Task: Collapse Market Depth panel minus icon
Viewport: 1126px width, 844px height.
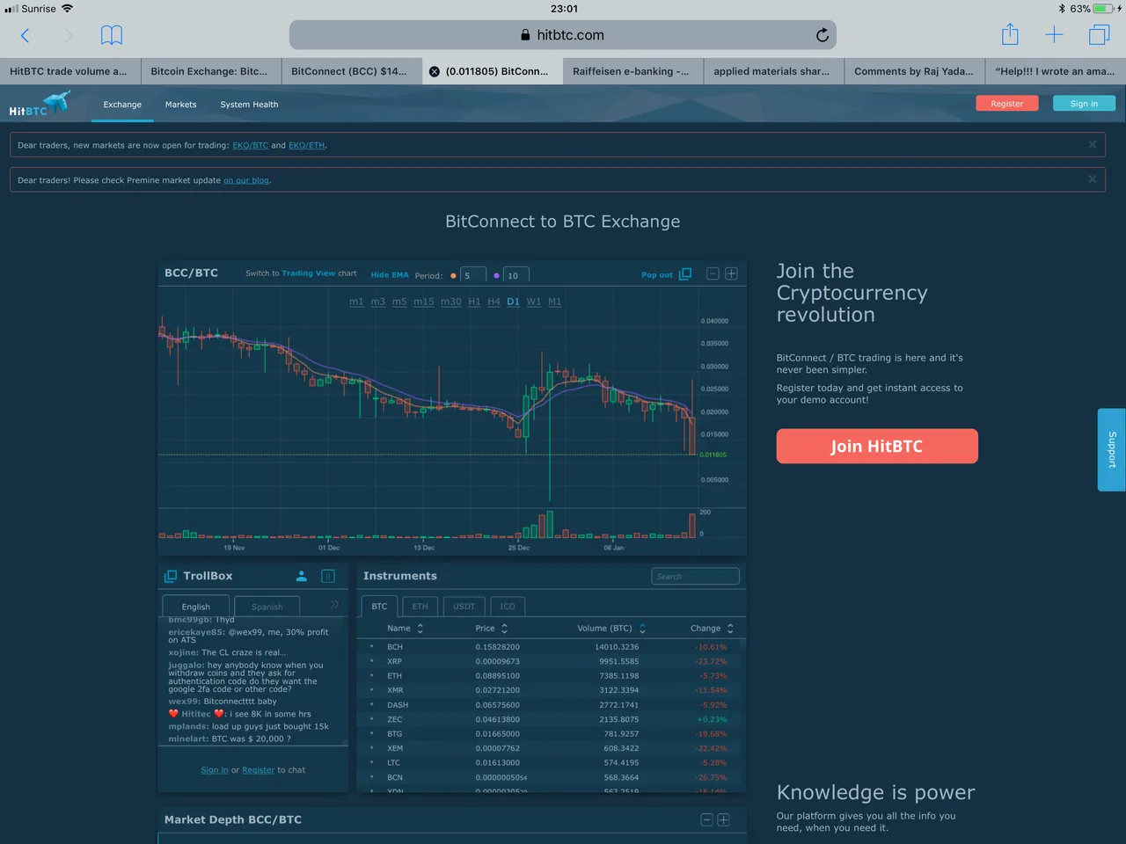Action: (706, 819)
